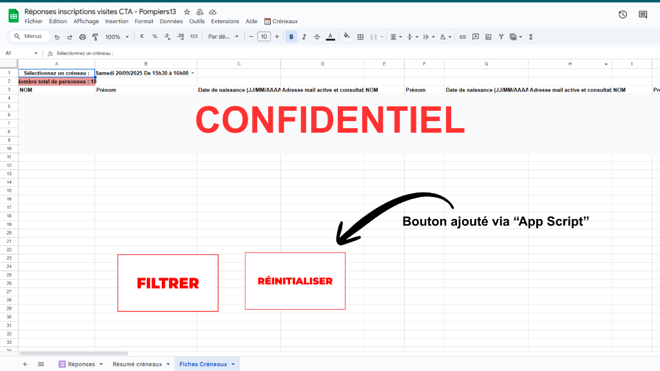Open text wrapping dropdown
Viewport: 660px width, 371px height.
[x=429, y=37]
